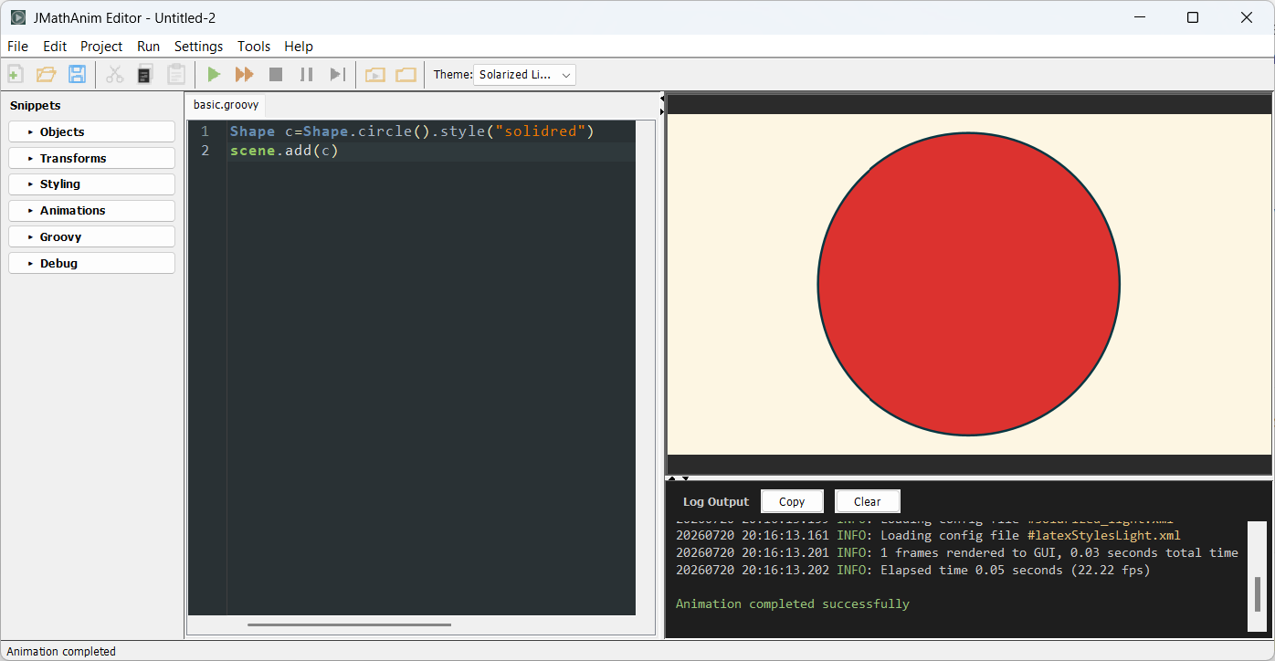Pause the animation with pause icon

[307, 75]
